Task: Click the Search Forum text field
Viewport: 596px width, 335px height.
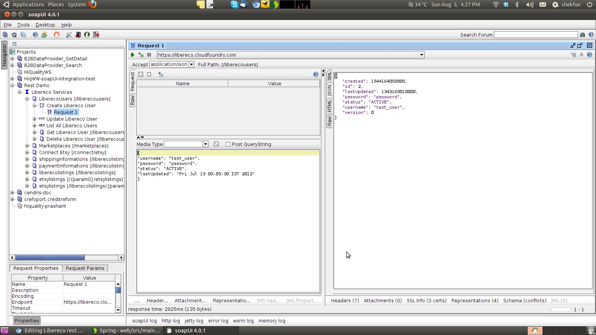Action: pyautogui.click(x=536, y=35)
